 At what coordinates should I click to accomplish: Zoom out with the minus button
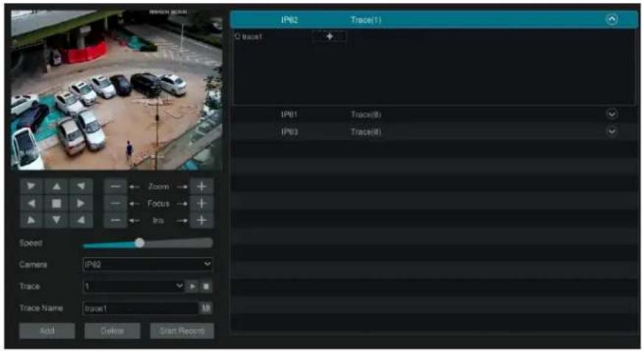(116, 187)
